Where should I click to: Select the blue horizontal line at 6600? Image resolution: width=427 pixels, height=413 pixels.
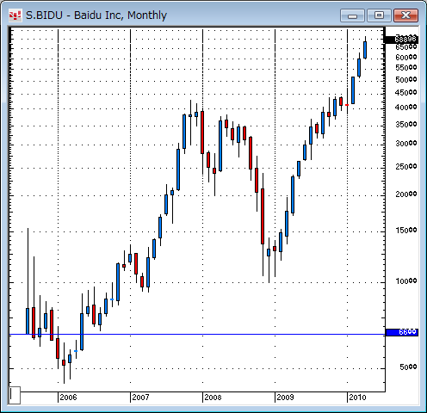click(197, 334)
